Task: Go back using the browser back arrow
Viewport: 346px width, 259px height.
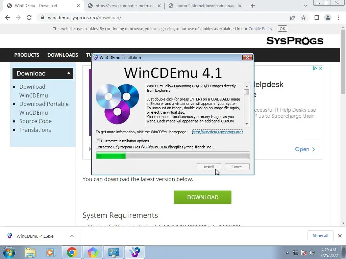Action: click(7, 18)
